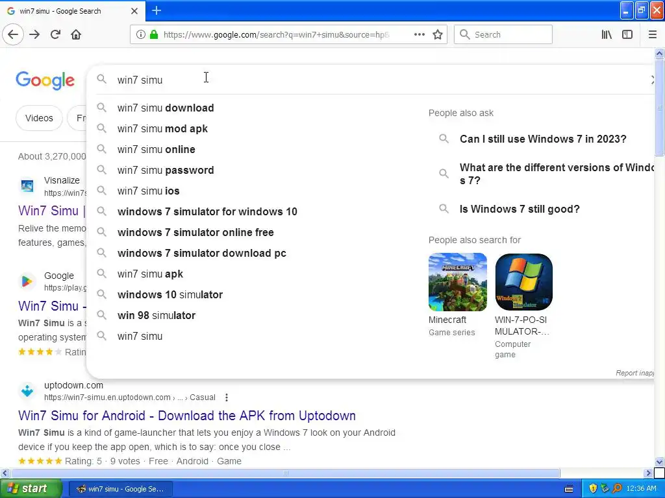Open question Is Windows 7 still good?
The image size is (665, 498).
(519, 209)
